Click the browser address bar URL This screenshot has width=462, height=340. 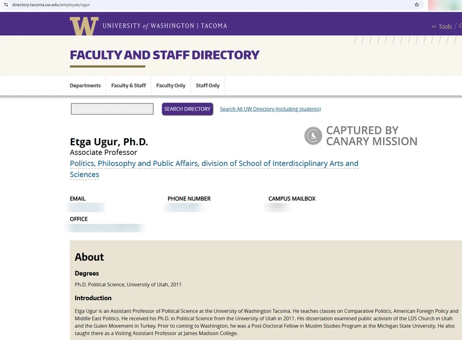coord(51,5)
